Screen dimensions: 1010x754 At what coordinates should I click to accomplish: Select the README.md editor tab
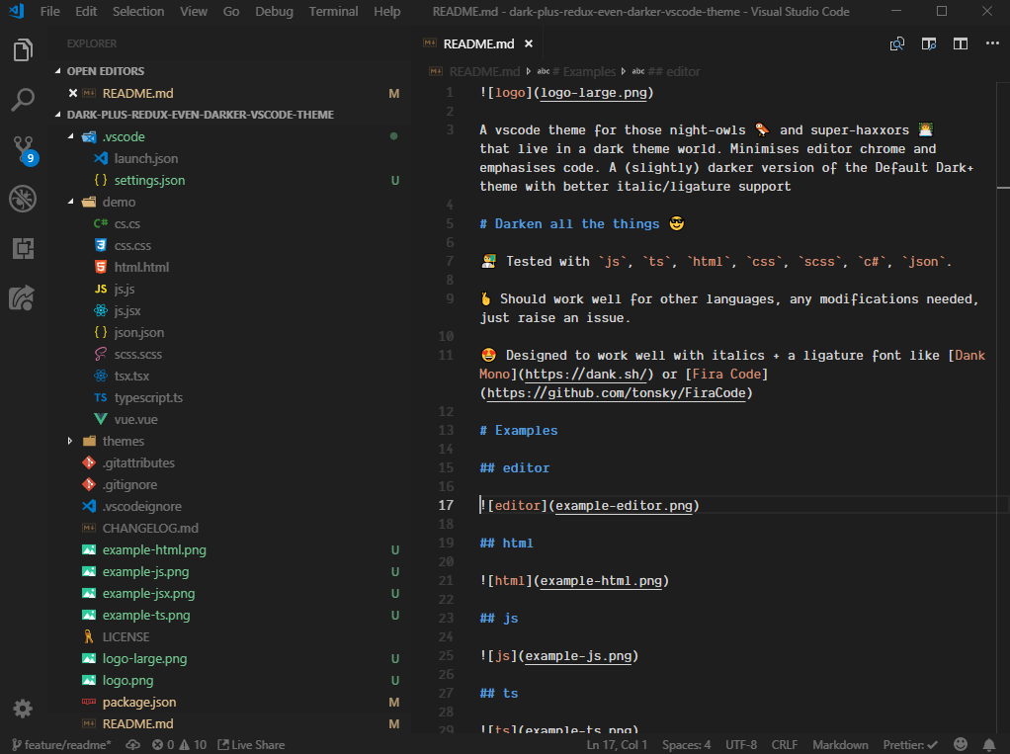click(477, 43)
